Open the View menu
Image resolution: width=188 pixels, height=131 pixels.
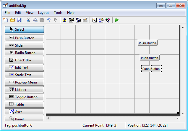(30, 13)
